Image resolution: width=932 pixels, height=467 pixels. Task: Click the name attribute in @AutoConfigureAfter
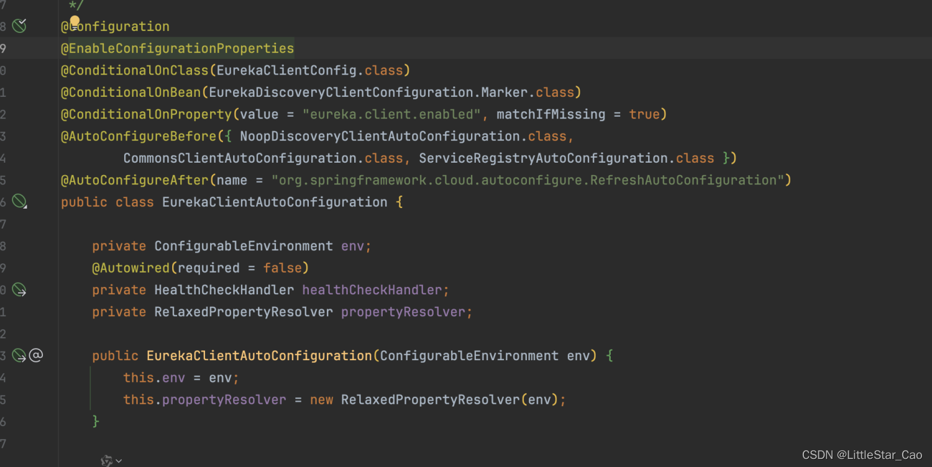pos(232,180)
